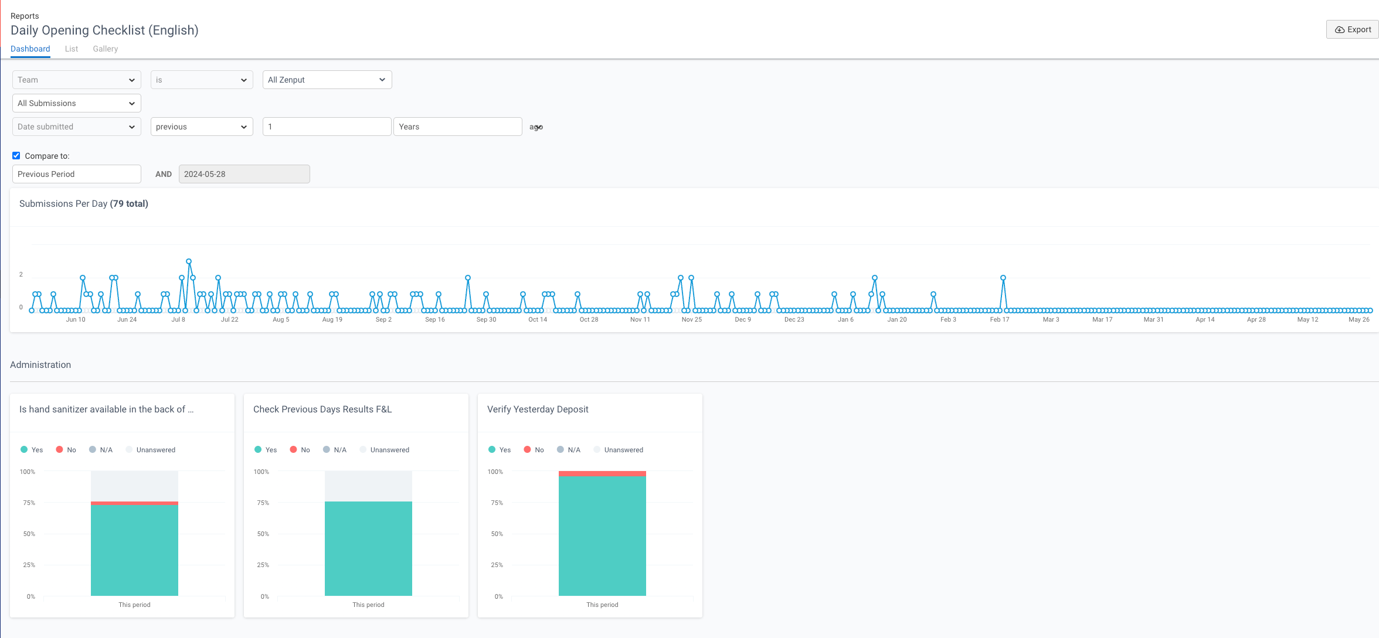Switch to the List tab
This screenshot has height=638, width=1379.
(72, 49)
